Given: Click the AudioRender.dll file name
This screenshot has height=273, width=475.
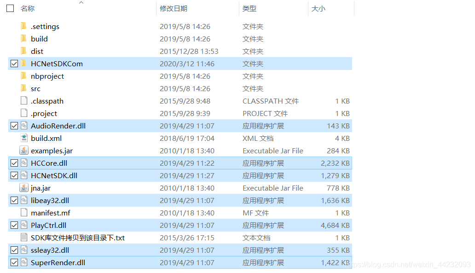Looking at the screenshot, I should pyautogui.click(x=58, y=126).
